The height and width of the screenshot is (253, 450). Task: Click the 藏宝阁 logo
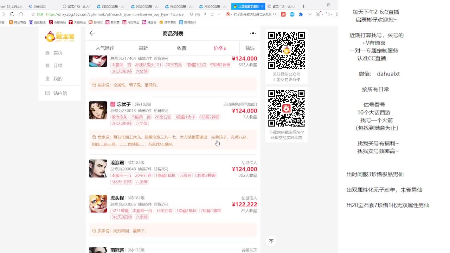59,37
